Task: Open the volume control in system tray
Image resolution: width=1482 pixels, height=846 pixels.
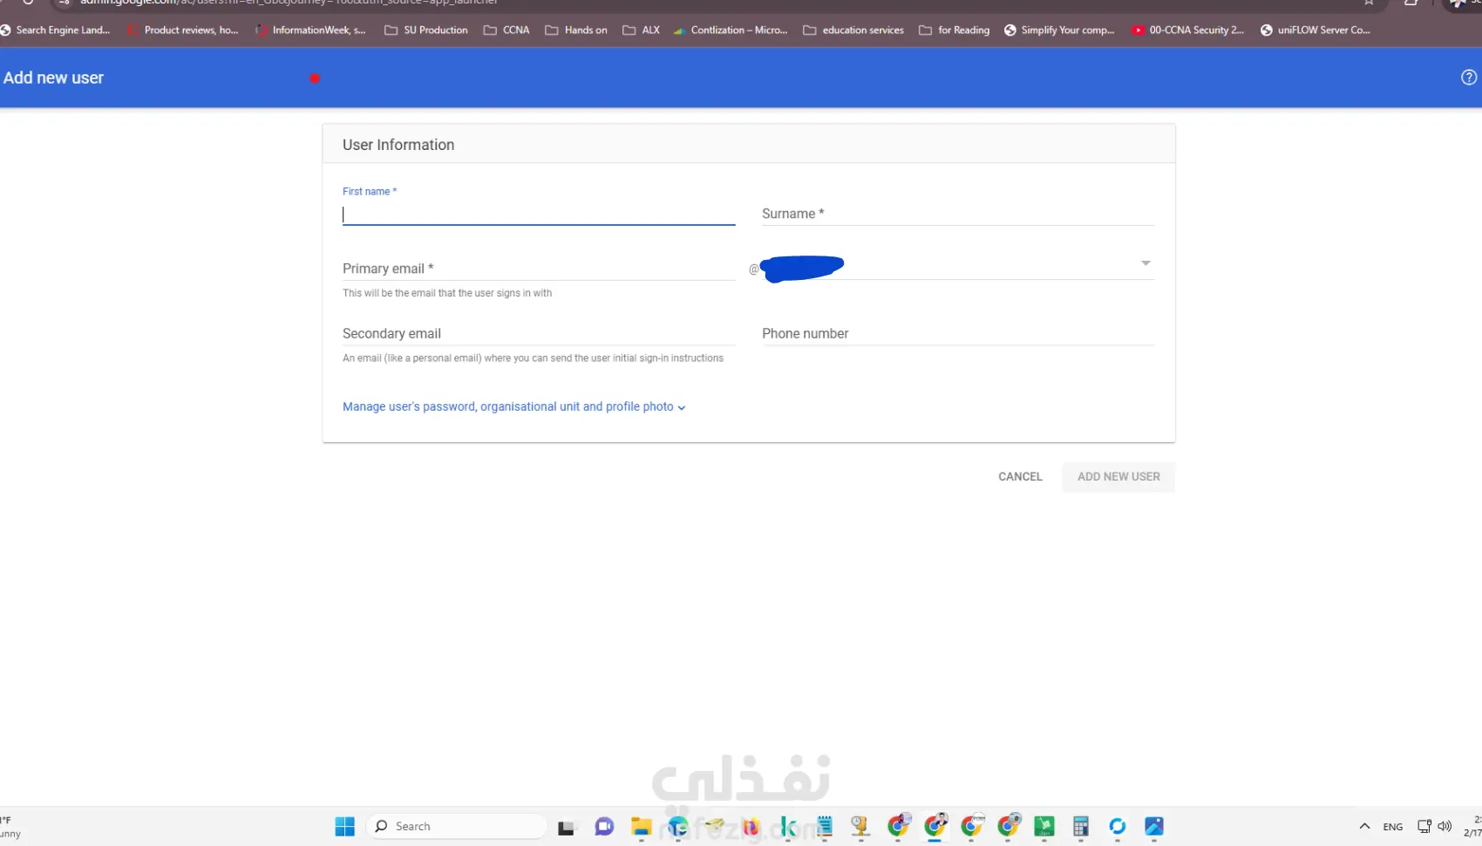Action: click(x=1445, y=827)
